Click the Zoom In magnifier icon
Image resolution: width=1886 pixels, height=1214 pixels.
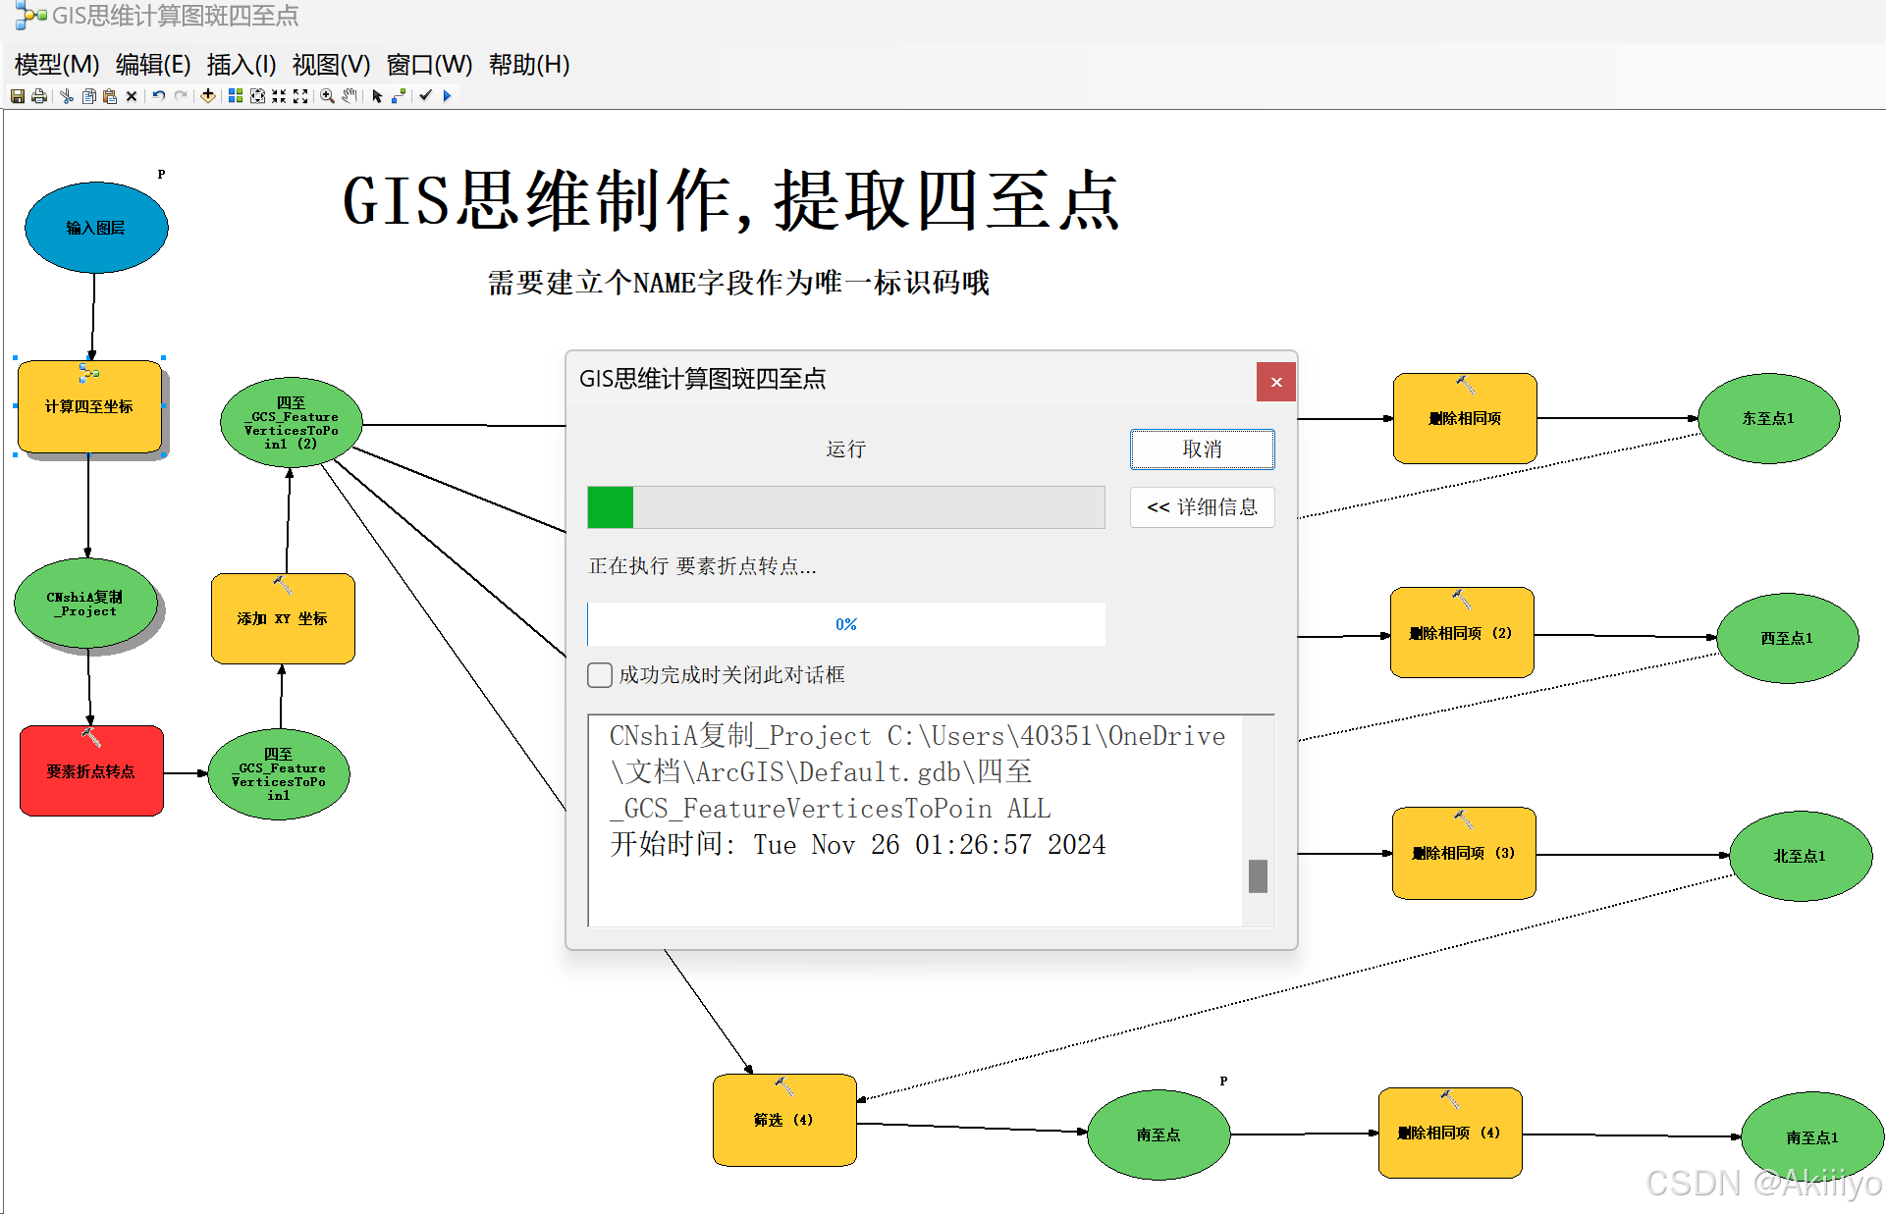pos(327,96)
